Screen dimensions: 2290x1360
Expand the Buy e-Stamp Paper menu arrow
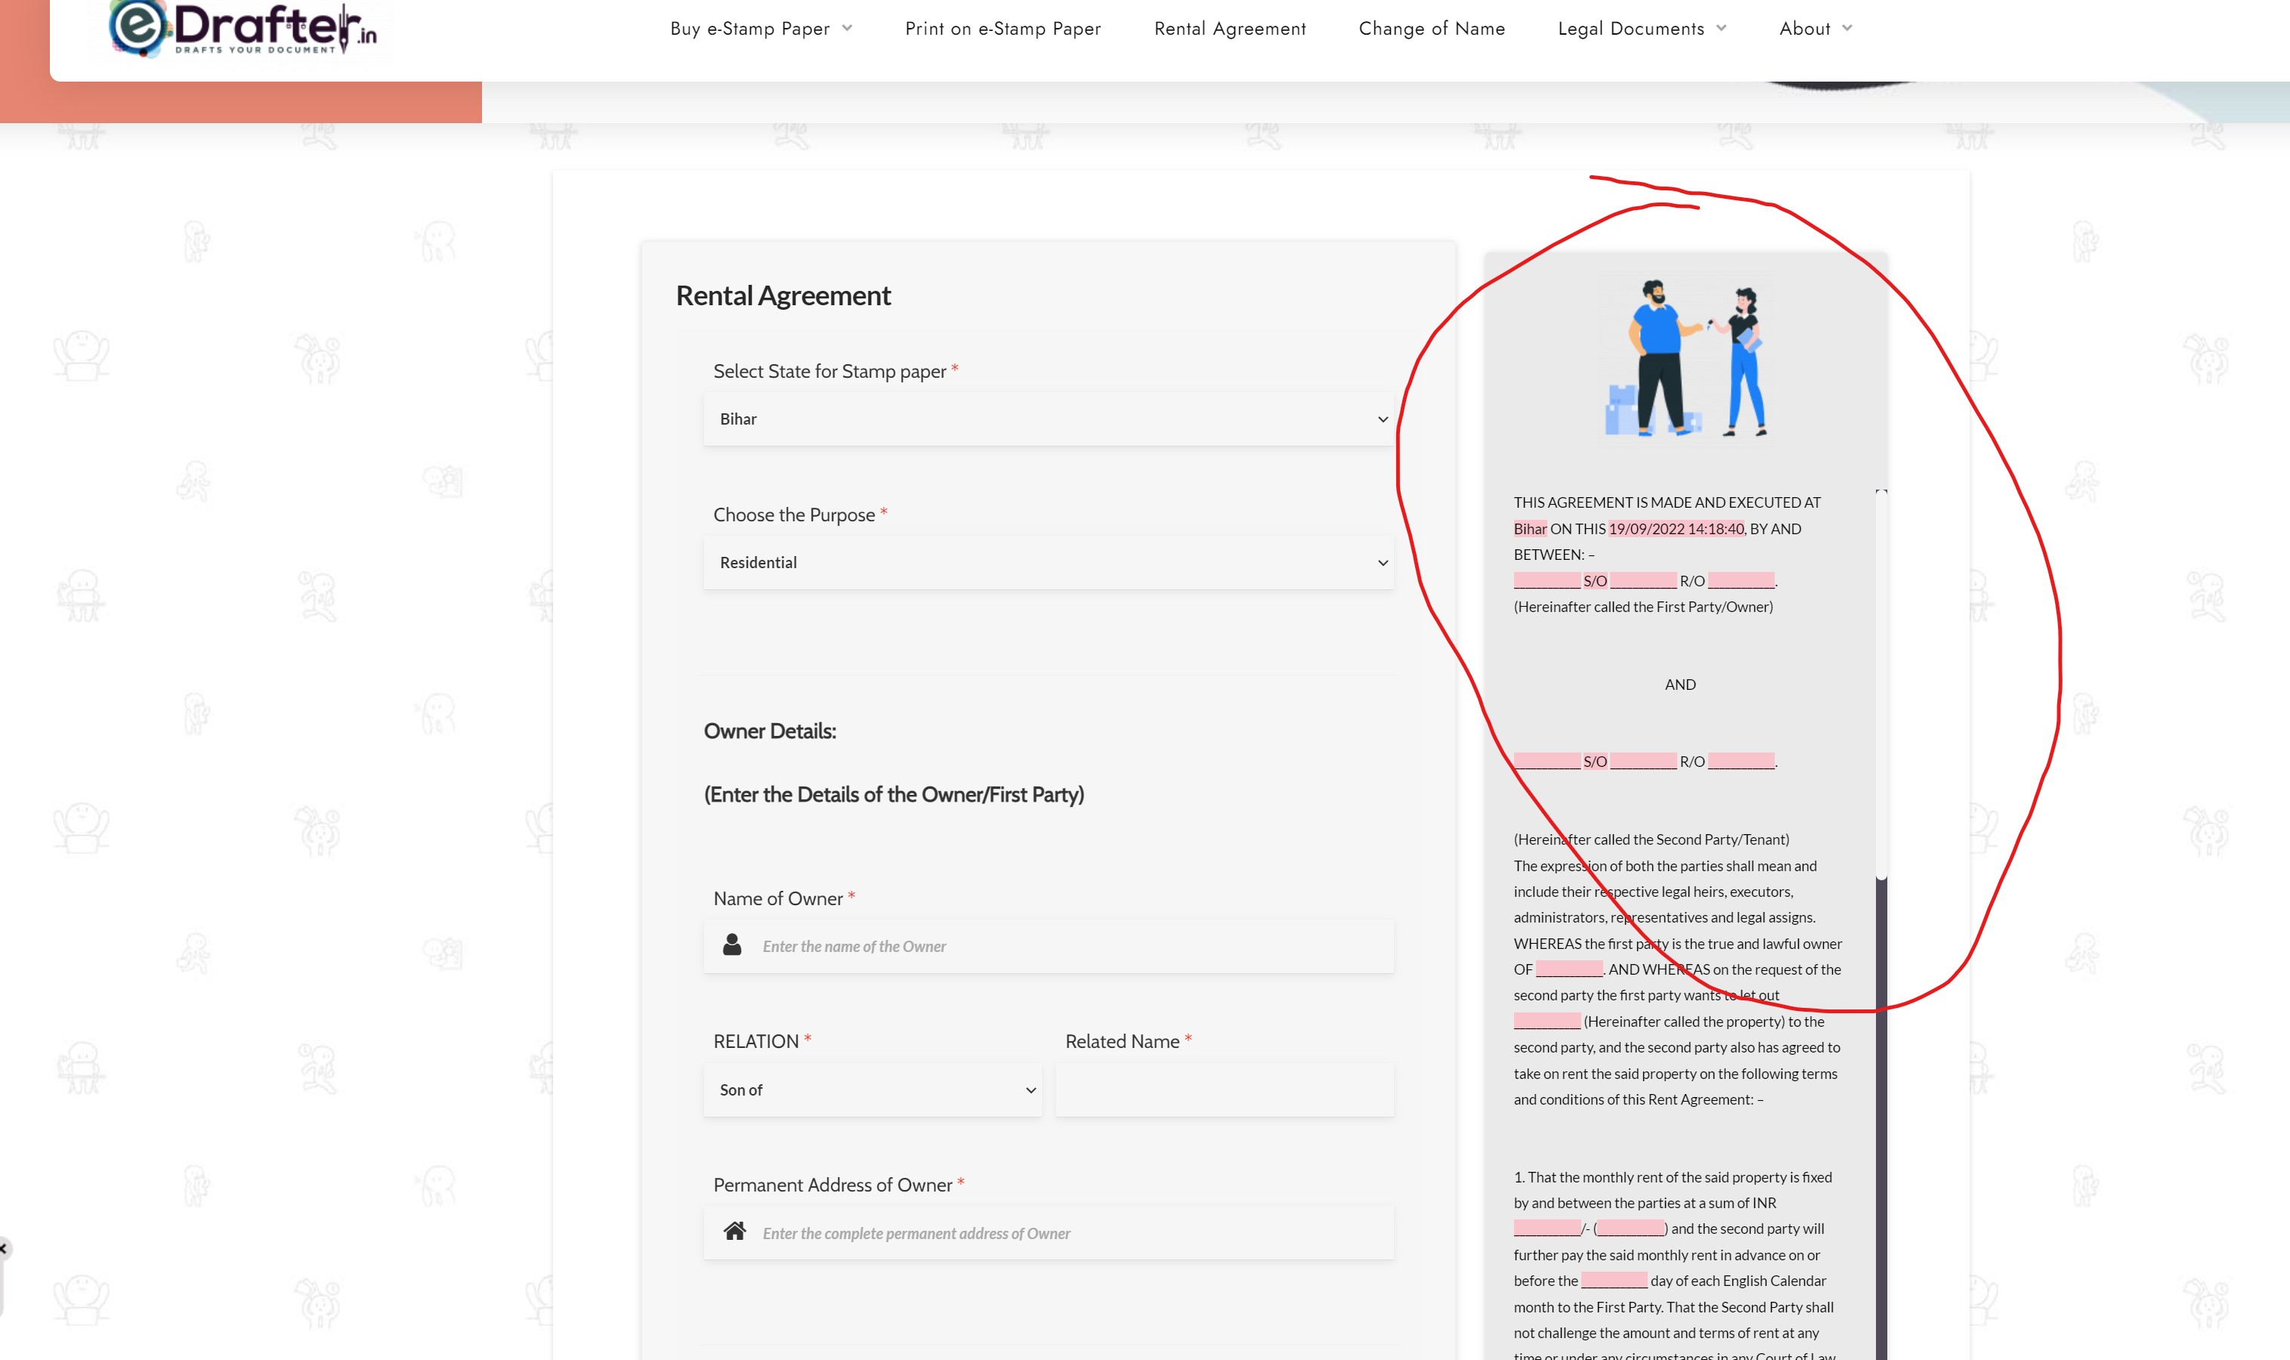847,29
